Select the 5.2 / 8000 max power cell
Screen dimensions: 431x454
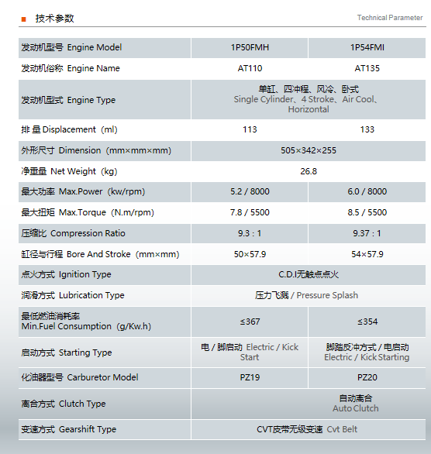(x=250, y=191)
